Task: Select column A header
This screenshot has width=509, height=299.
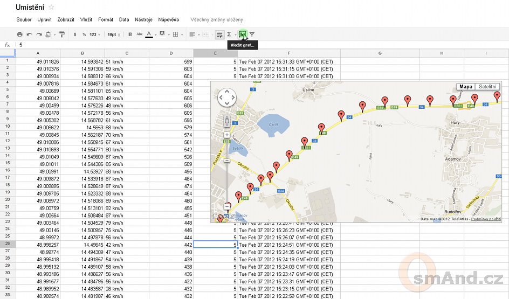Action: [38, 53]
